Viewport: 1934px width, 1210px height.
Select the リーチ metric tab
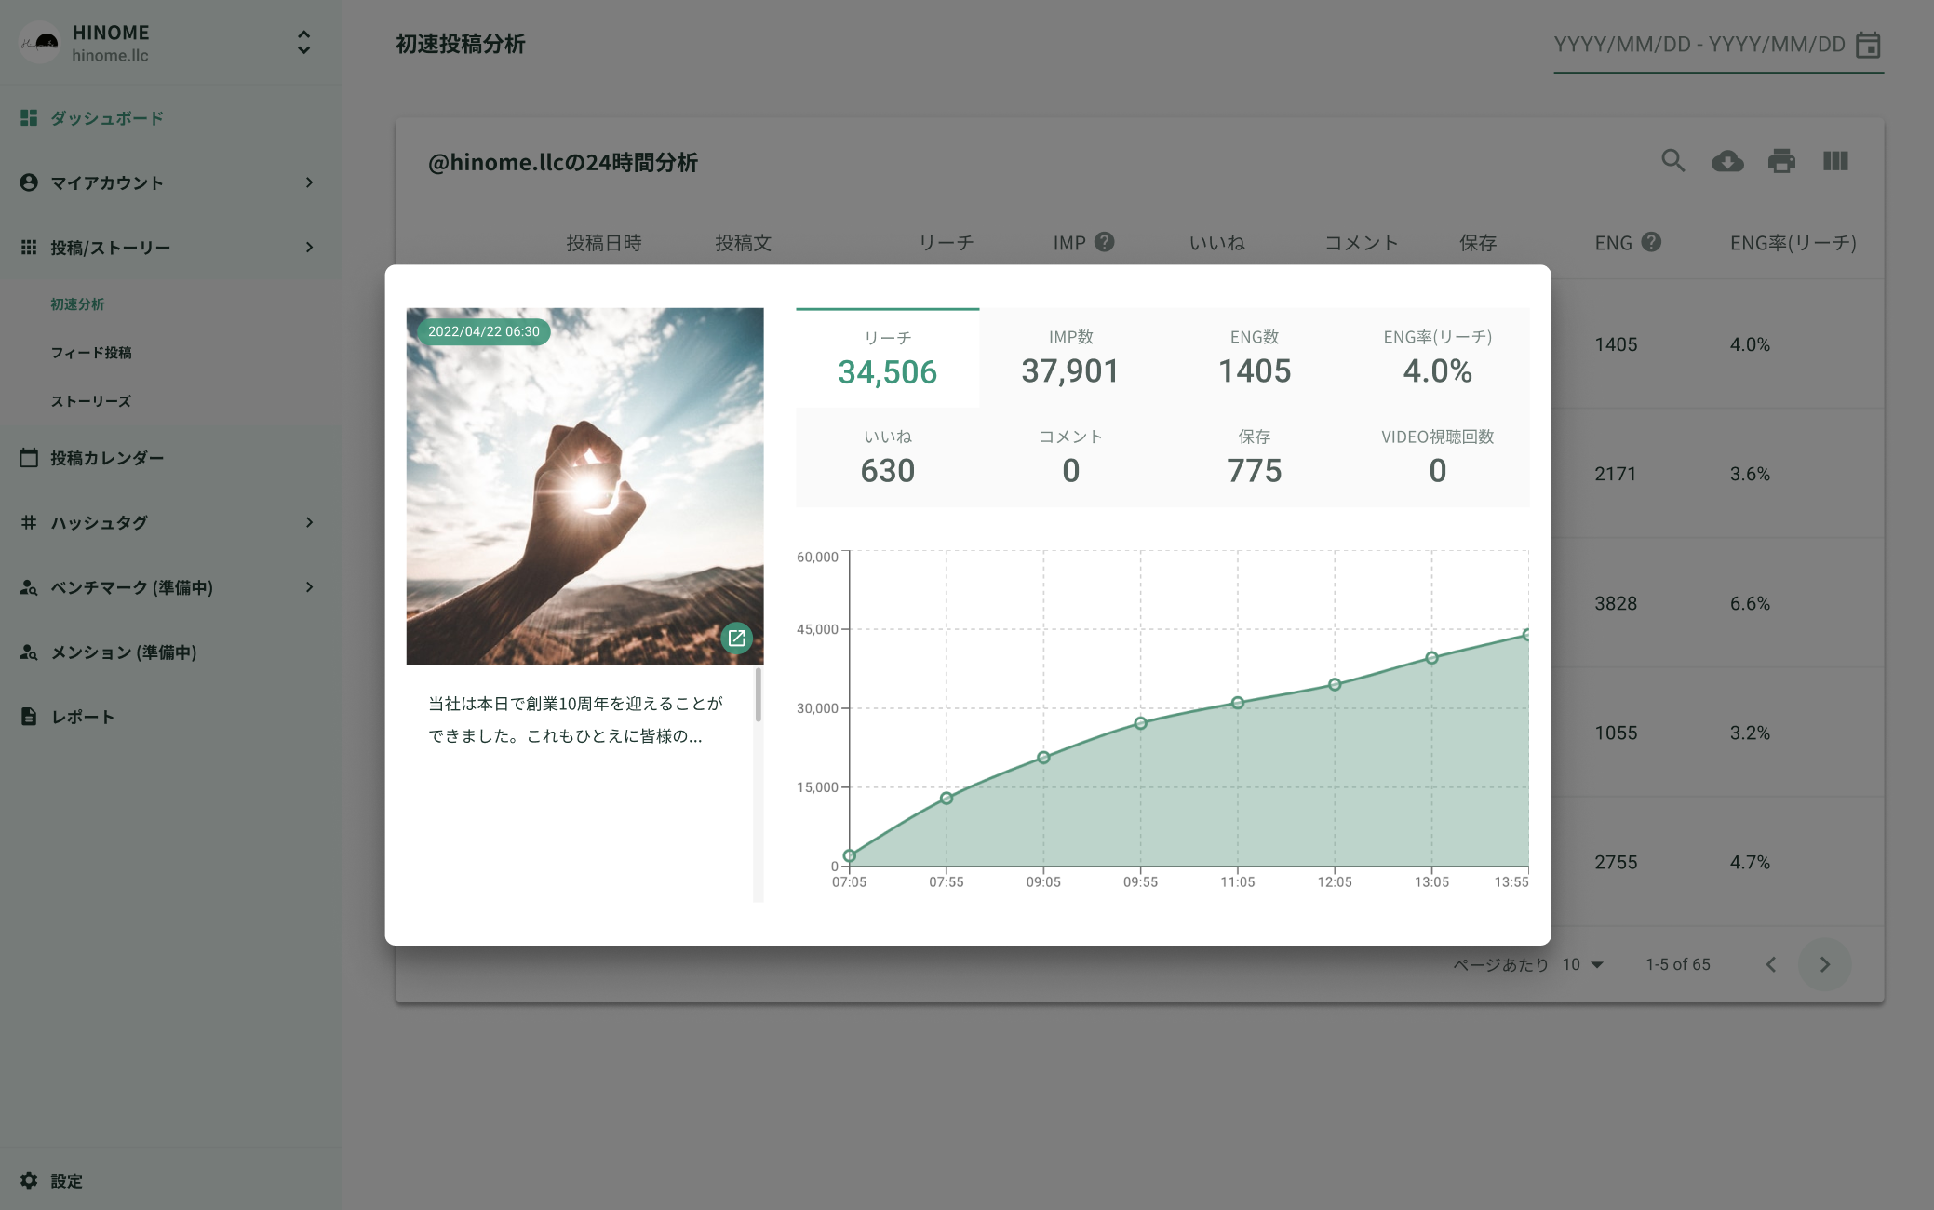tap(887, 357)
